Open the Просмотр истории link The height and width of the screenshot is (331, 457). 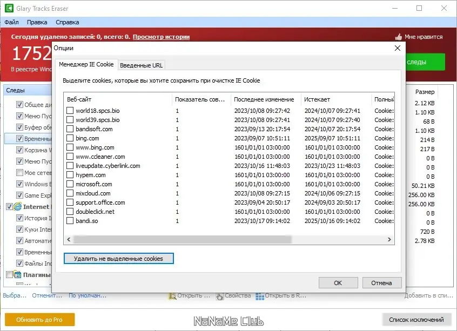(161, 37)
